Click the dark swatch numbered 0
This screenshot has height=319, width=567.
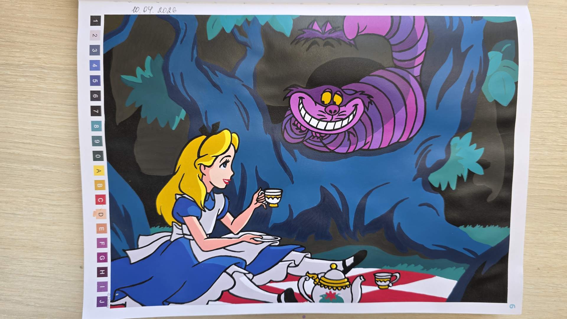pos(98,156)
